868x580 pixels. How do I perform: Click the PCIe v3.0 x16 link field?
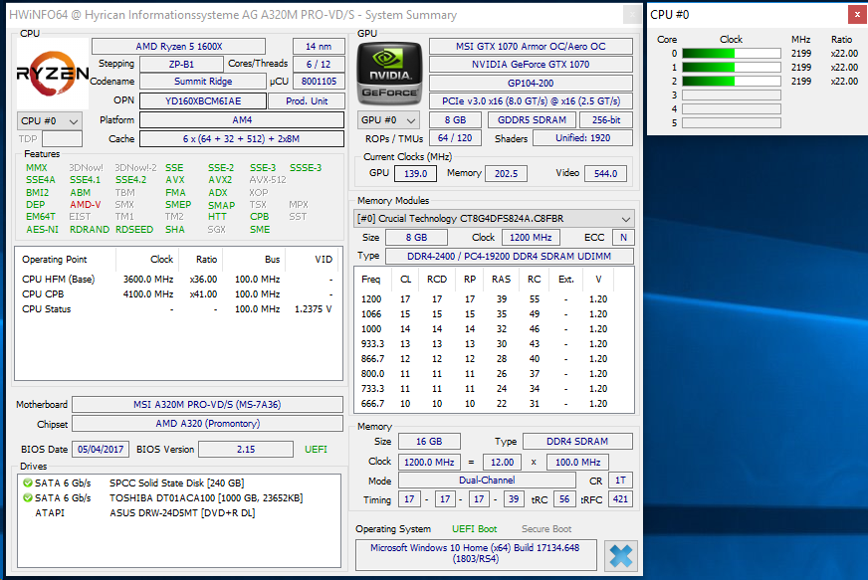(531, 101)
